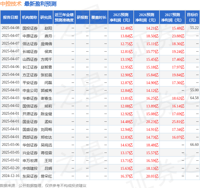Screen dimensions: 200x188
Task: Click analyst name 赵阳
Action: click(48, 28)
